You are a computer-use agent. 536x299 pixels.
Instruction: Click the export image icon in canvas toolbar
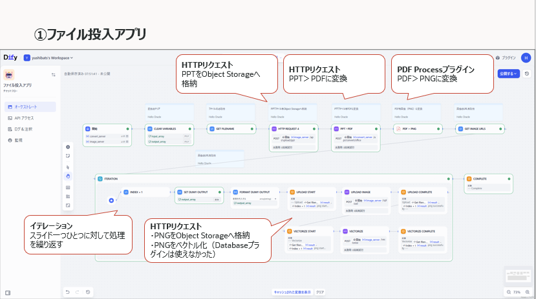(x=68, y=187)
